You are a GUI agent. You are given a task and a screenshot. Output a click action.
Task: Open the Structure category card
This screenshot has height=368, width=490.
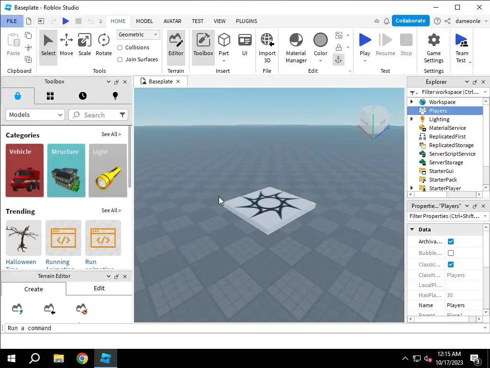66,171
